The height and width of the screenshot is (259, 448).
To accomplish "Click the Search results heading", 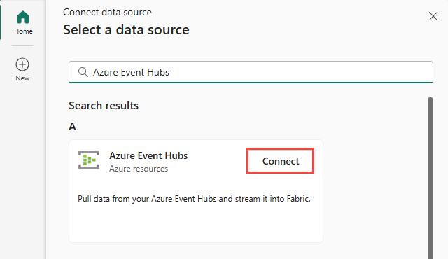I will point(104,106).
